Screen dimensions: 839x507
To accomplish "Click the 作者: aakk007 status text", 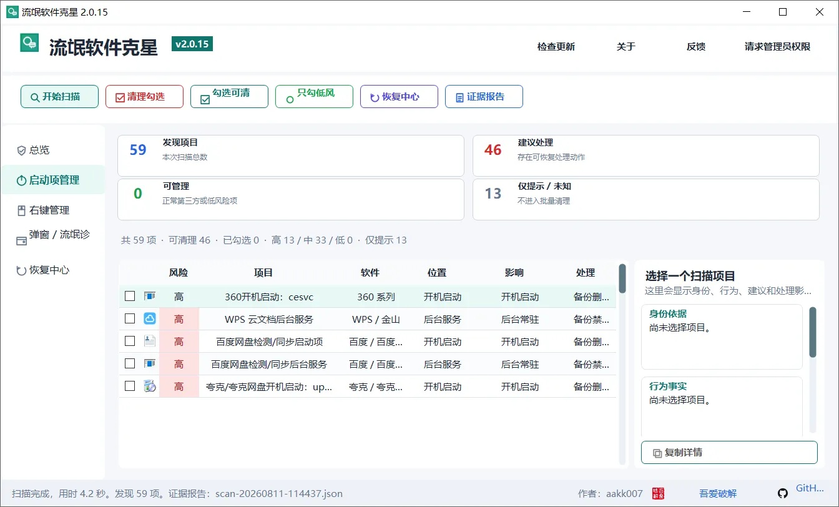I will pyautogui.click(x=610, y=493).
